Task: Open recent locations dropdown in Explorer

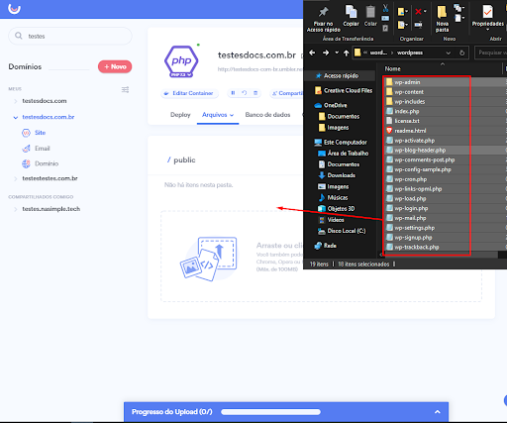Action: coord(337,53)
